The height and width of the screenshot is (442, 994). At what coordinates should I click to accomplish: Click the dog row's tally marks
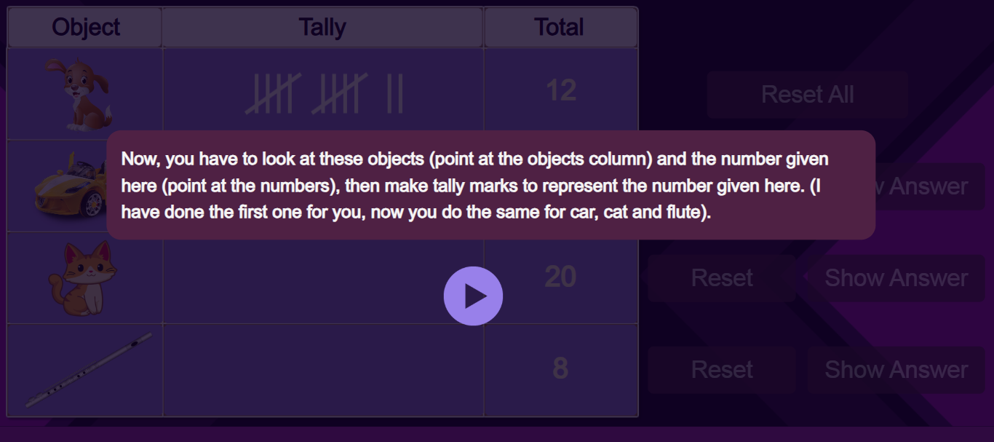(x=324, y=94)
